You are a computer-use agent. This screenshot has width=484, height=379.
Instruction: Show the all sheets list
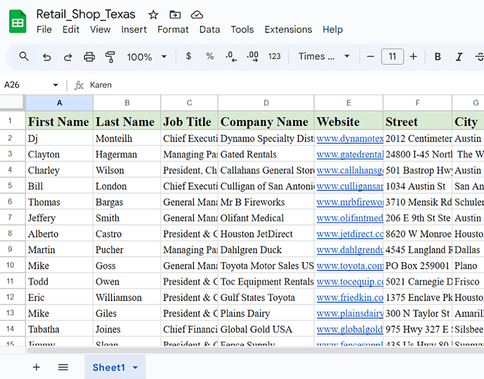(63, 367)
